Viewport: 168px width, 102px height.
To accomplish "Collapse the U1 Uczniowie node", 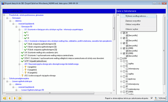I will coord(19,30).
